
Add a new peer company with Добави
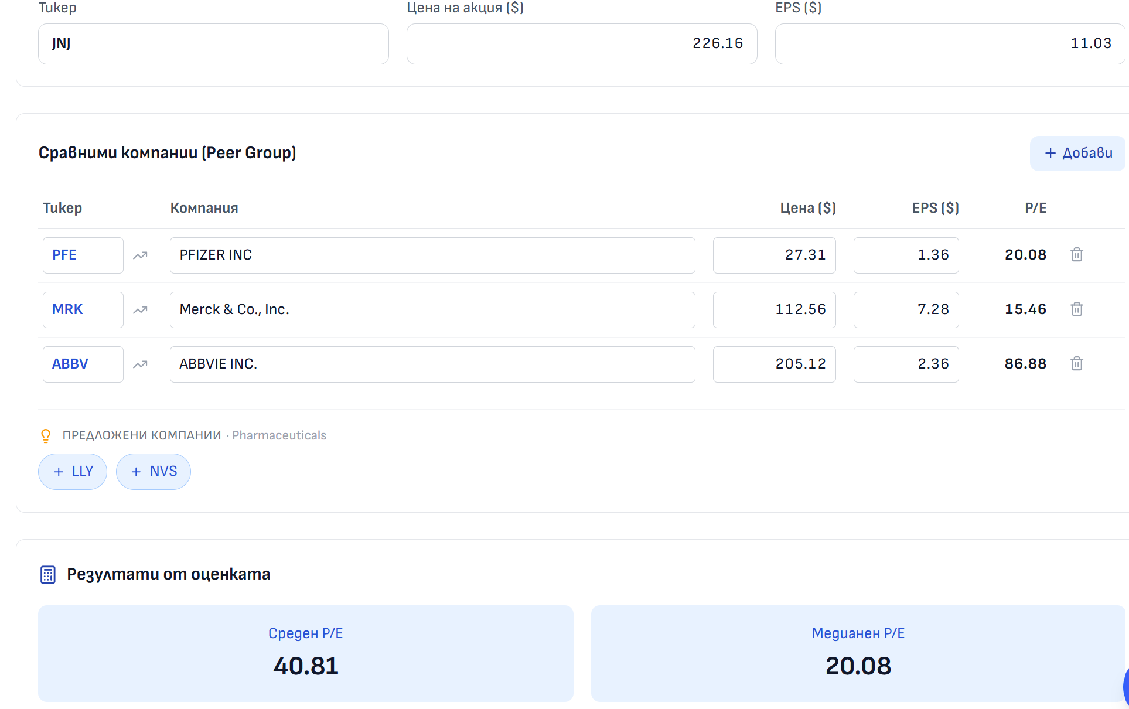(x=1078, y=154)
